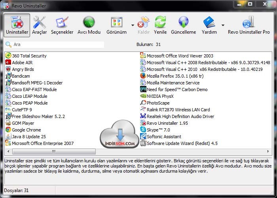This screenshot has width=277, height=198.
Task: Minimize the Revo Uninstaller window
Action: click(239, 4)
